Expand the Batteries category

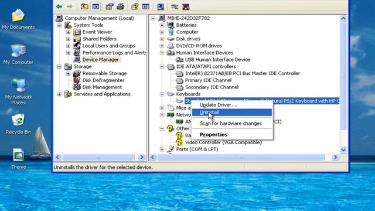(x=162, y=25)
